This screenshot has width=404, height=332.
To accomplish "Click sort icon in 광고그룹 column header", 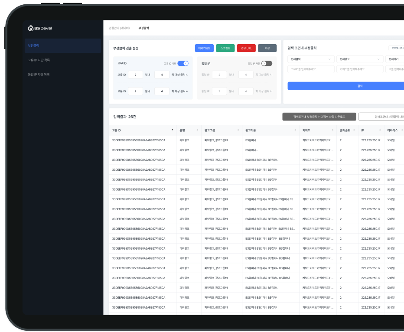I will point(238,130).
